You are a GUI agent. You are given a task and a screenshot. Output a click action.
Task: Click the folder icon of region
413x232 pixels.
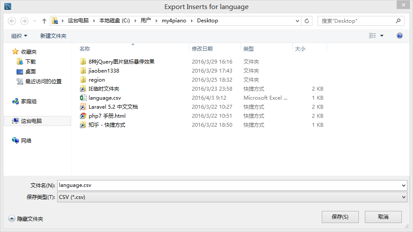(83, 79)
